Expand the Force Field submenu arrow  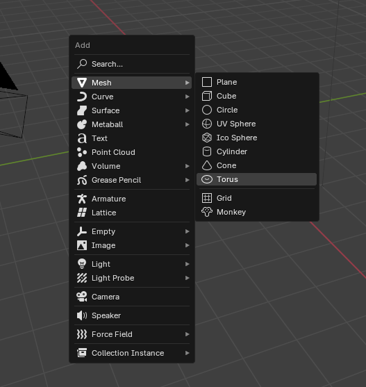188,334
